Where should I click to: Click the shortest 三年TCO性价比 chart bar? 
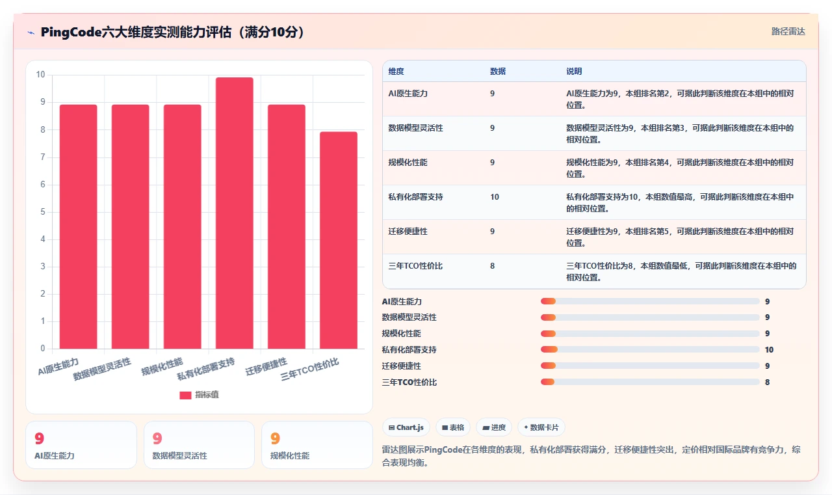[x=338, y=240]
